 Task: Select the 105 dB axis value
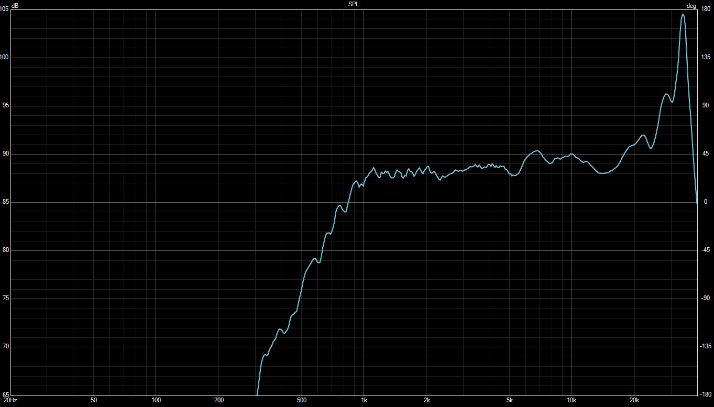tap(4, 9)
